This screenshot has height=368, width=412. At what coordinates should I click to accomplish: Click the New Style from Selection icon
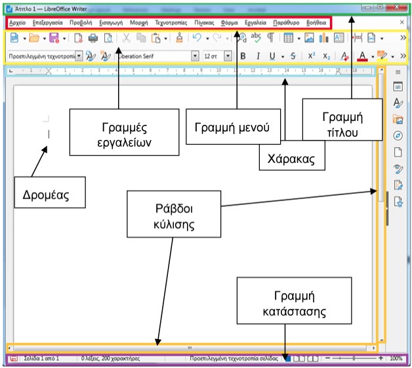106,56
